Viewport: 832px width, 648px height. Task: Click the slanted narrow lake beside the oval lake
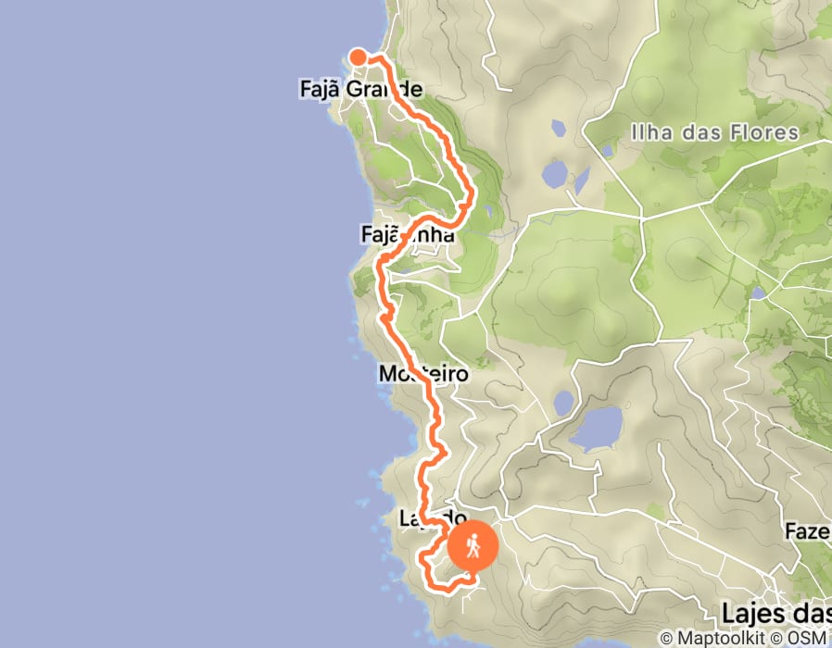click(582, 181)
